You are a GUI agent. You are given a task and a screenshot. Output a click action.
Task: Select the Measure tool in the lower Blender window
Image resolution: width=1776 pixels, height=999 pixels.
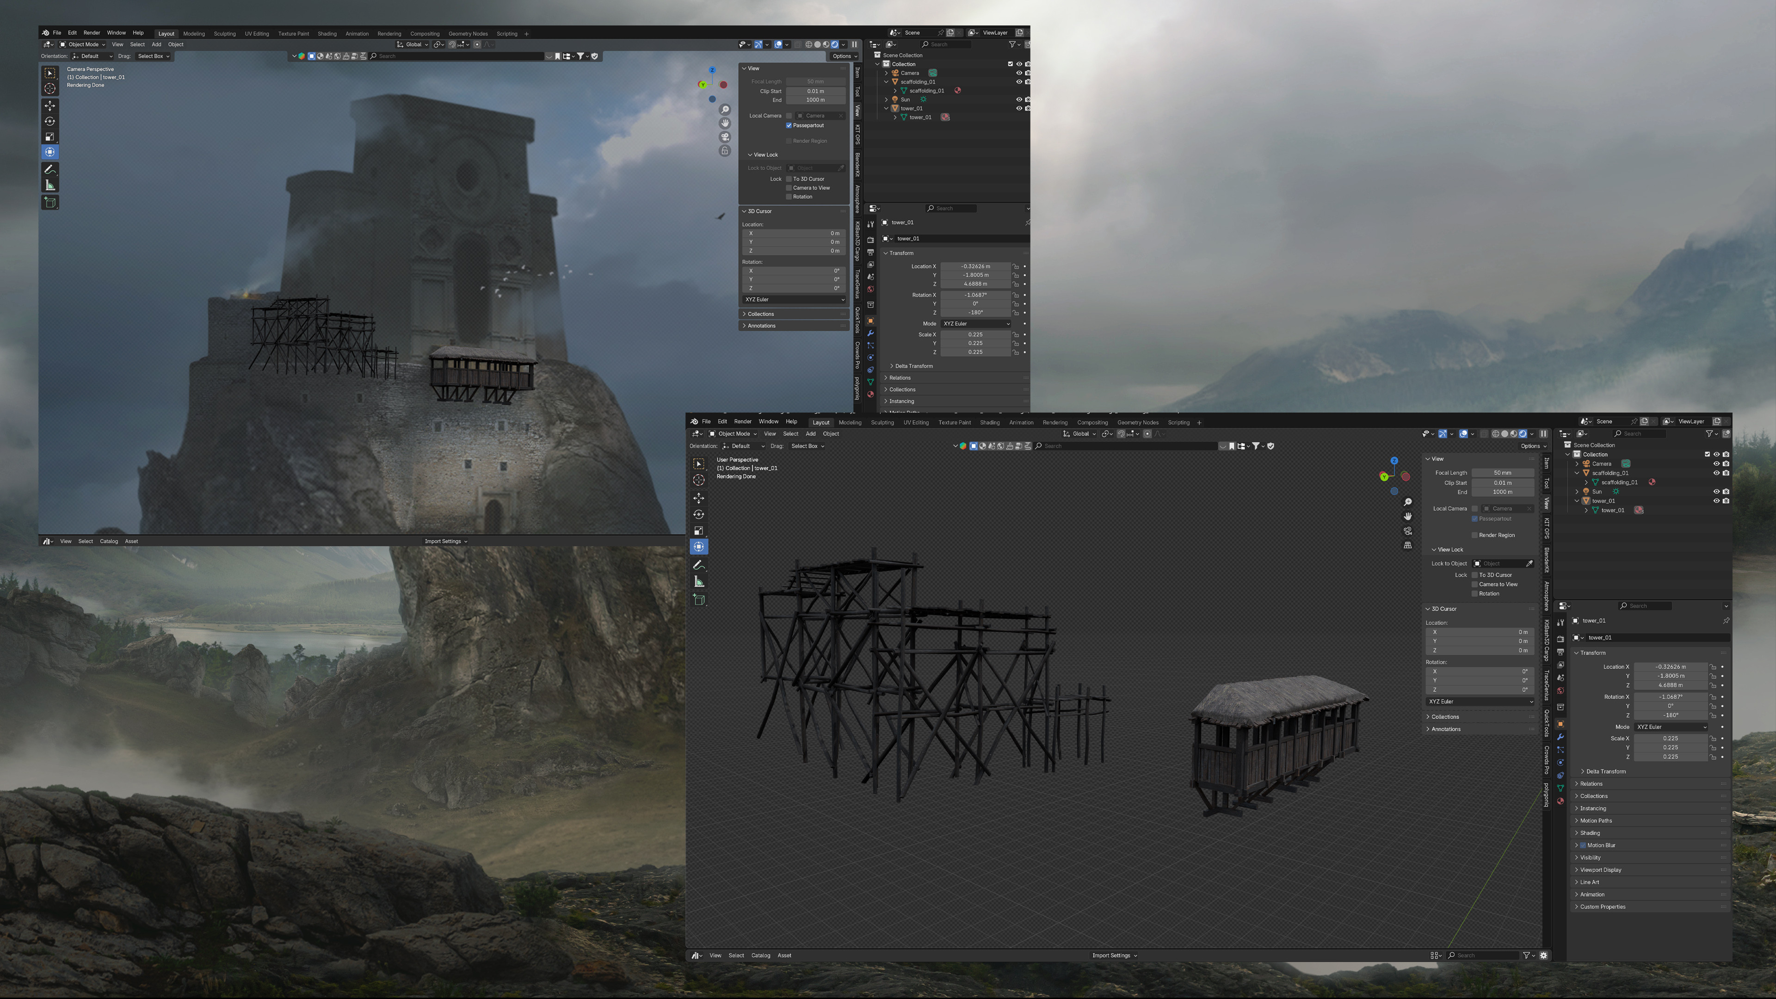point(699,582)
